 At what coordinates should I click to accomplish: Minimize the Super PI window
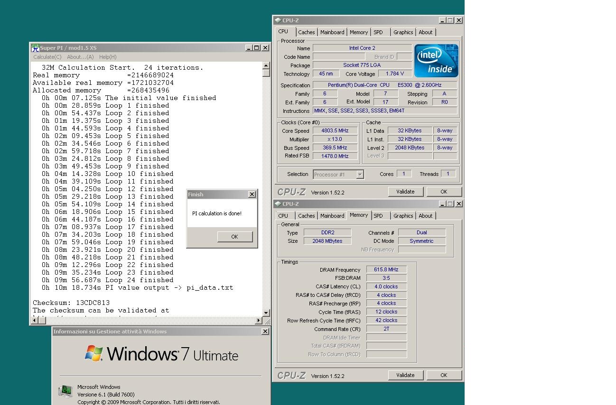[249, 48]
